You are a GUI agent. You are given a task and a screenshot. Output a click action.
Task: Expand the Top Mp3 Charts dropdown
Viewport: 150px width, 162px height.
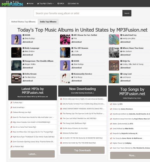tap(45, 4)
